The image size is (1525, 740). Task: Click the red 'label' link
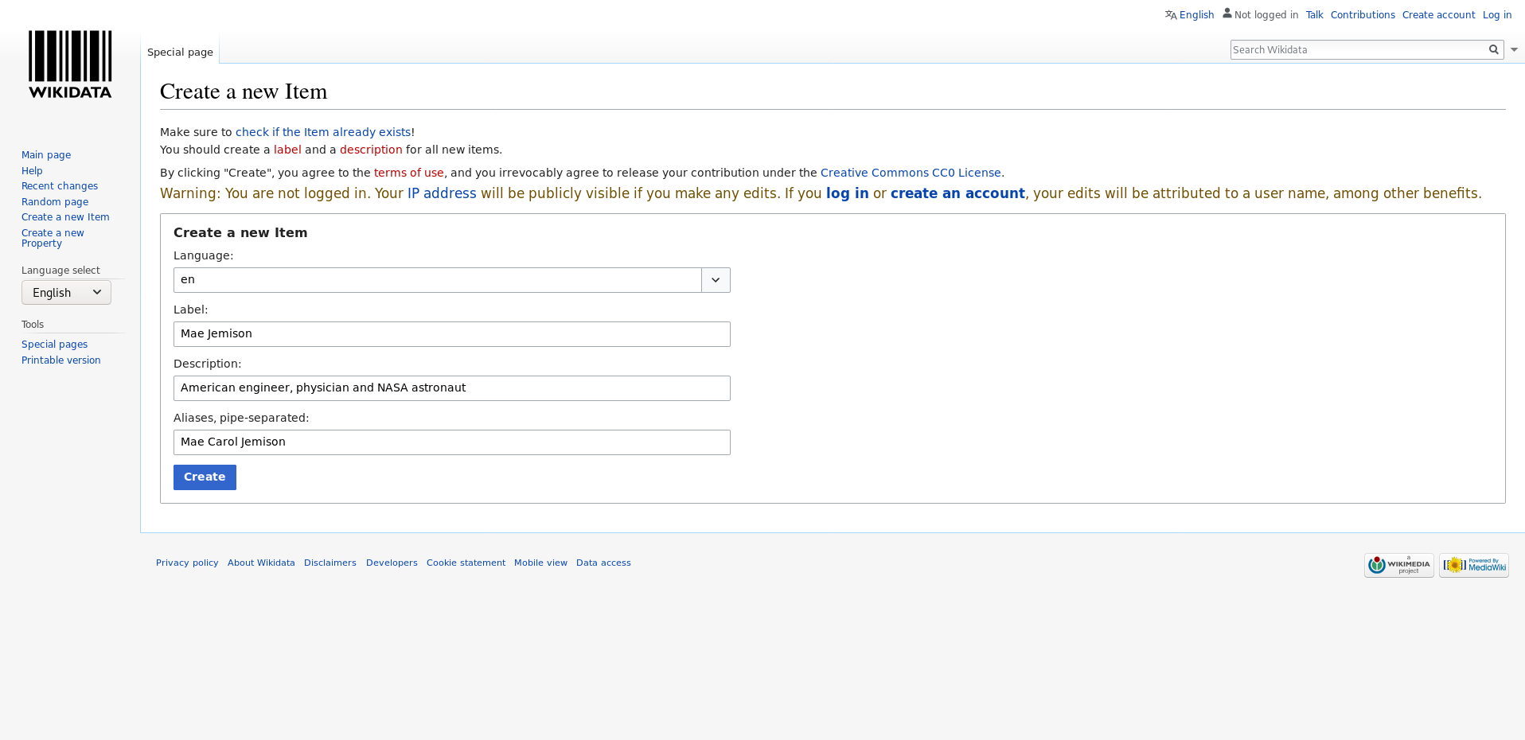click(287, 150)
